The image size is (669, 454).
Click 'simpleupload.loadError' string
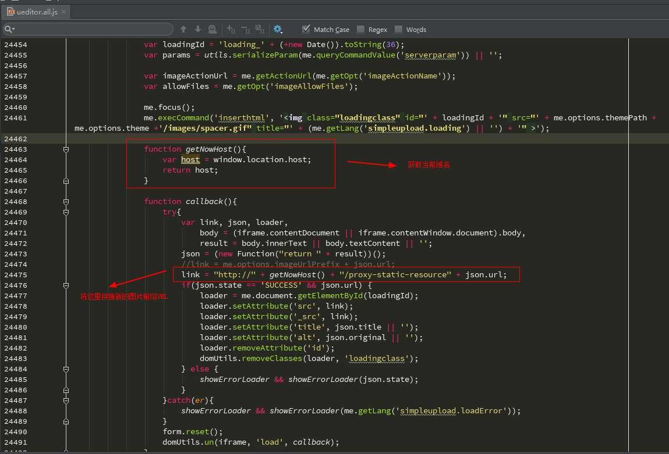click(452, 411)
